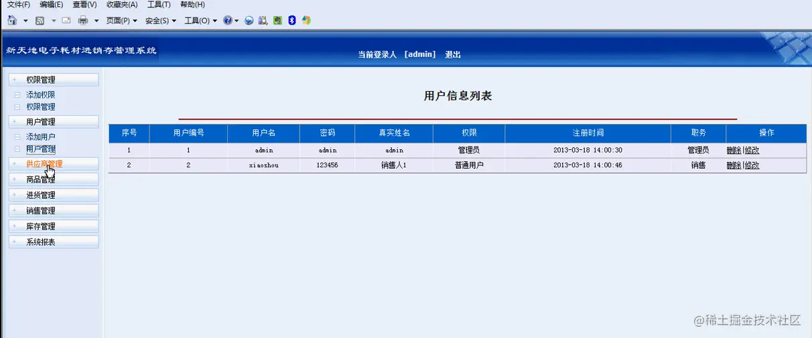Open the 工具(O) toolbar dropdown
812x338 pixels.
point(201,21)
